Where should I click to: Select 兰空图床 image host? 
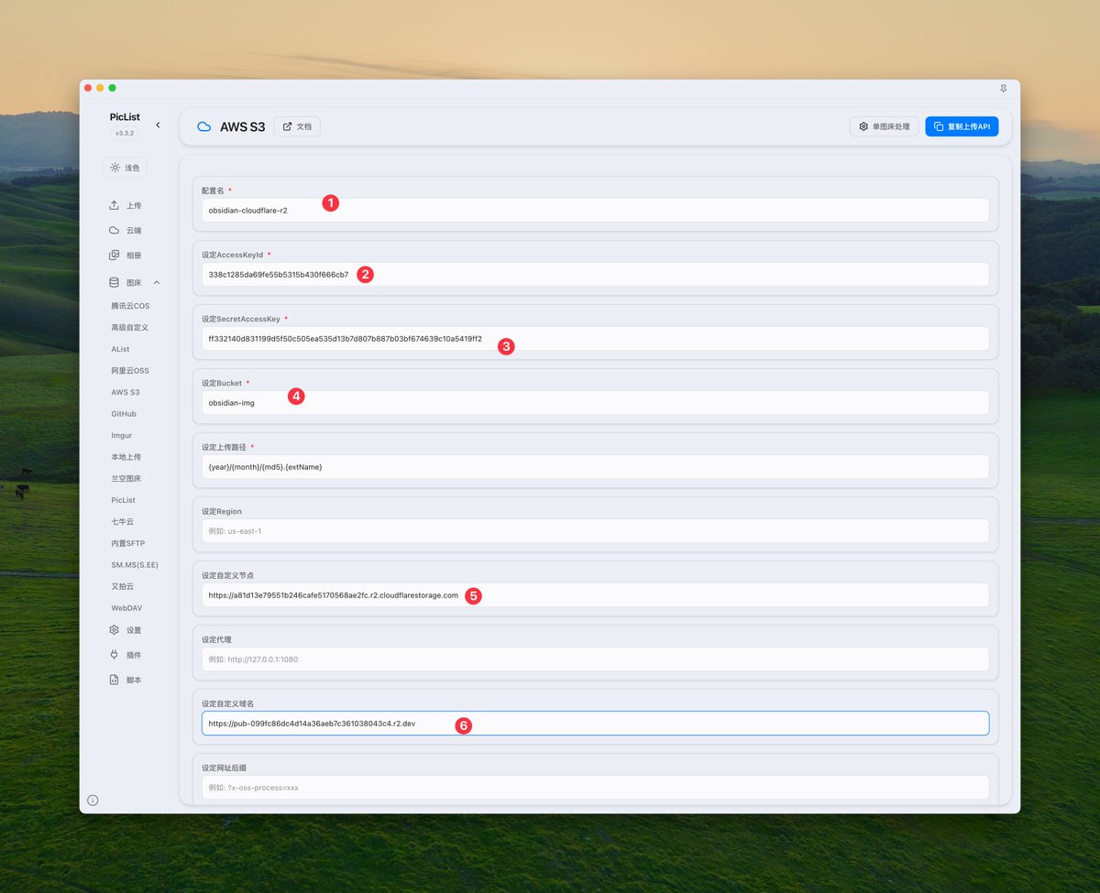pos(126,479)
